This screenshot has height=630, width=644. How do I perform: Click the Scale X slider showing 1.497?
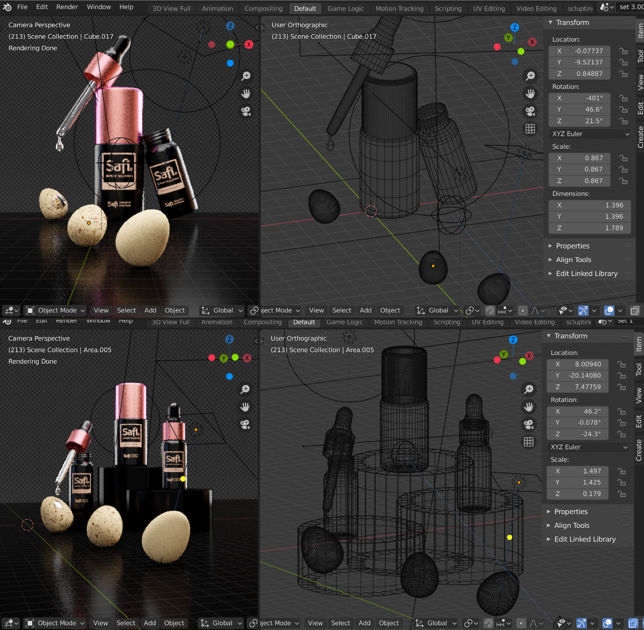pyautogui.click(x=578, y=471)
